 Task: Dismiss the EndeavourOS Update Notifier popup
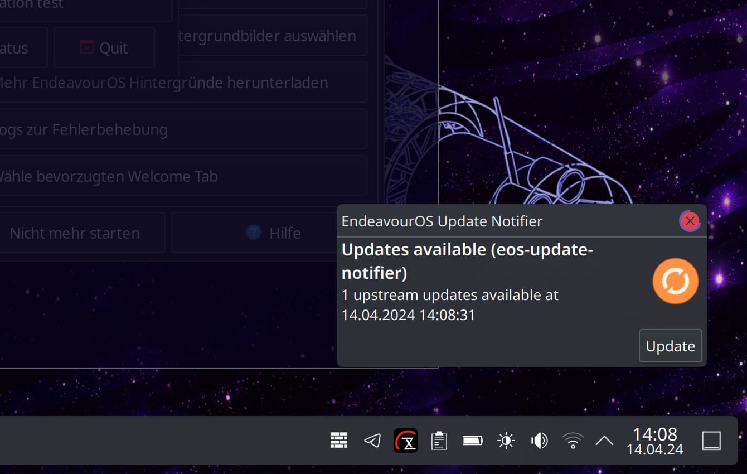pos(690,221)
